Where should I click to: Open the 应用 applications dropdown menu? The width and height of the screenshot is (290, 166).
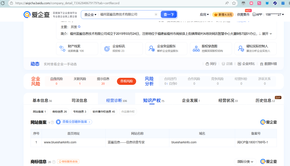204,14
